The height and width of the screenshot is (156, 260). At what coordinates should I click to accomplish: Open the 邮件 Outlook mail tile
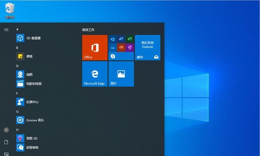(148, 47)
